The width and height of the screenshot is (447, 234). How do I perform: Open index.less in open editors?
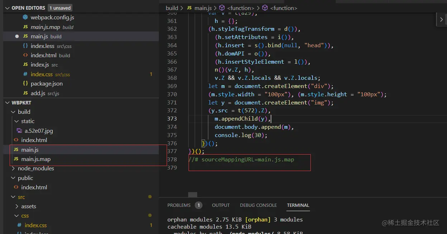[42, 46]
